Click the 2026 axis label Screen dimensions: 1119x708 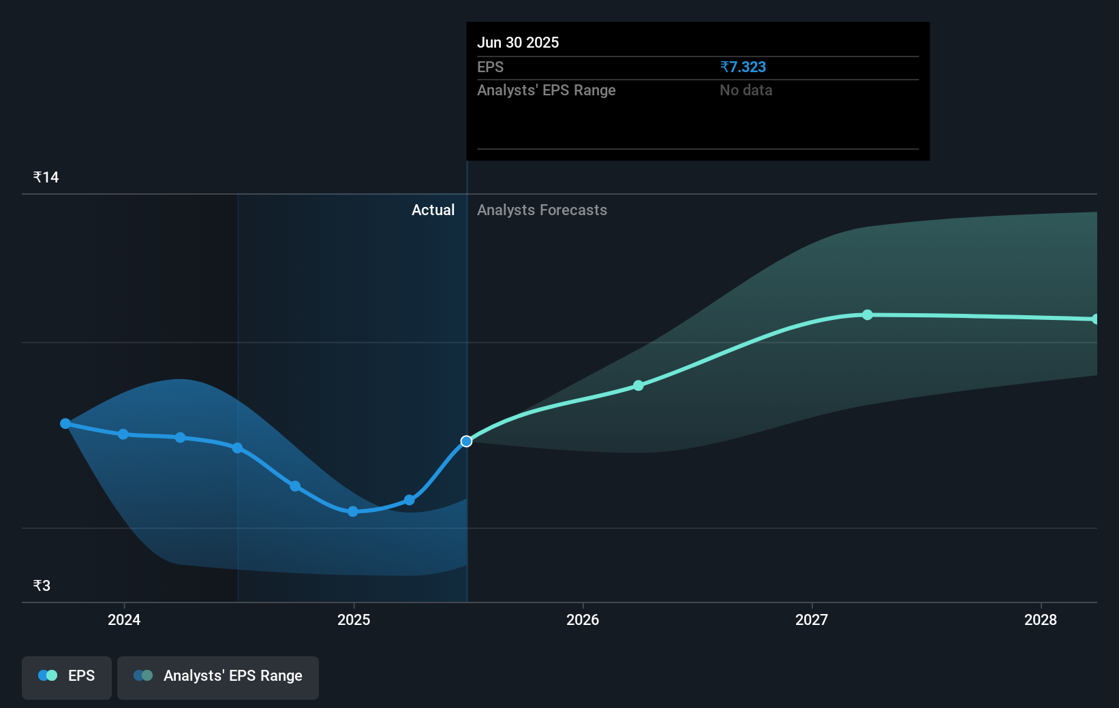583,620
